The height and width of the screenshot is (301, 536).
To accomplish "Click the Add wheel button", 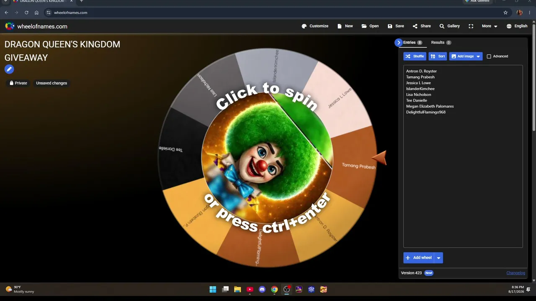I will pyautogui.click(x=419, y=258).
